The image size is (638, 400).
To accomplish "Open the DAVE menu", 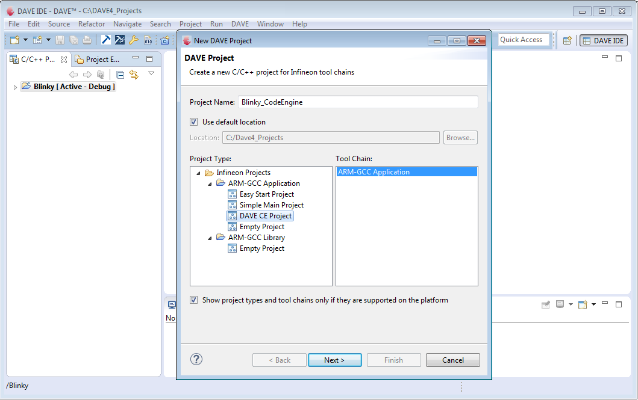I will pos(240,24).
